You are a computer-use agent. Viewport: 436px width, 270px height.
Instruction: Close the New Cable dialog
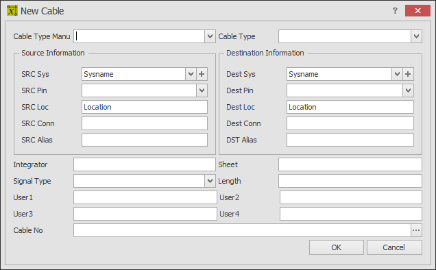(417, 11)
